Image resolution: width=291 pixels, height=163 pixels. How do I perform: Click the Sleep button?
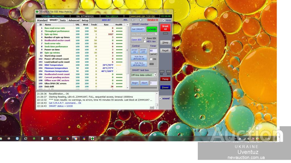165,42
